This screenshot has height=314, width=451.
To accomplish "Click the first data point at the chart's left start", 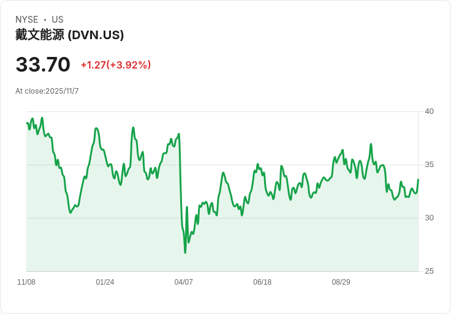I will (x=27, y=123).
